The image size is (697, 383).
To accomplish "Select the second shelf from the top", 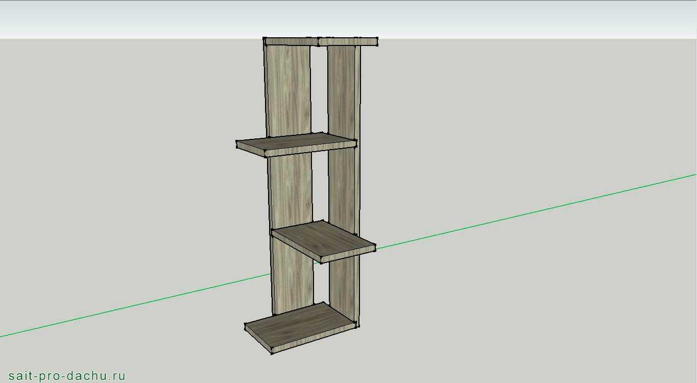I will coord(296,144).
